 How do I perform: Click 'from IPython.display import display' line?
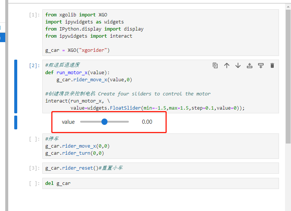[x=94, y=29]
